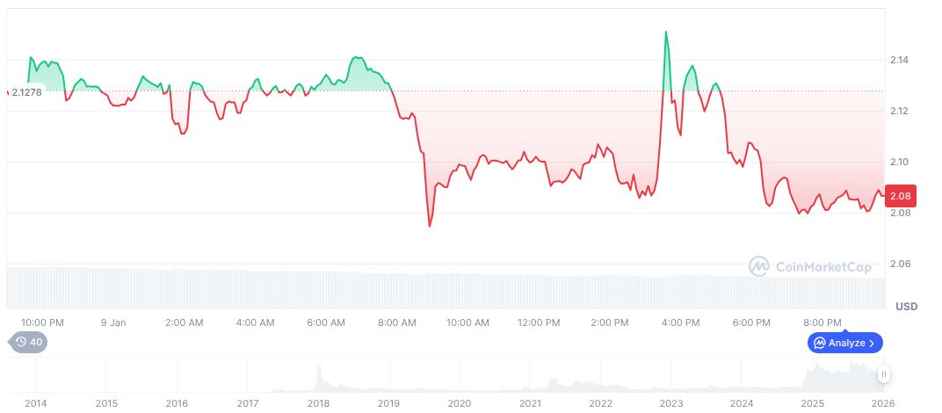Image resolution: width=942 pixels, height=413 pixels.
Task: Click the red 2.08 current price tag
Action: [901, 195]
